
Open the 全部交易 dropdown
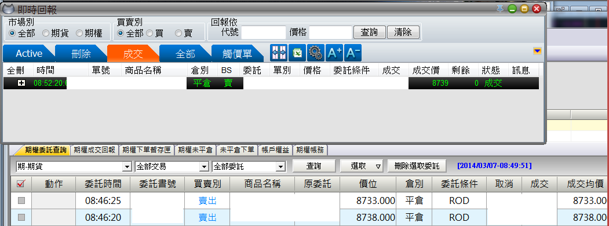[172, 166]
